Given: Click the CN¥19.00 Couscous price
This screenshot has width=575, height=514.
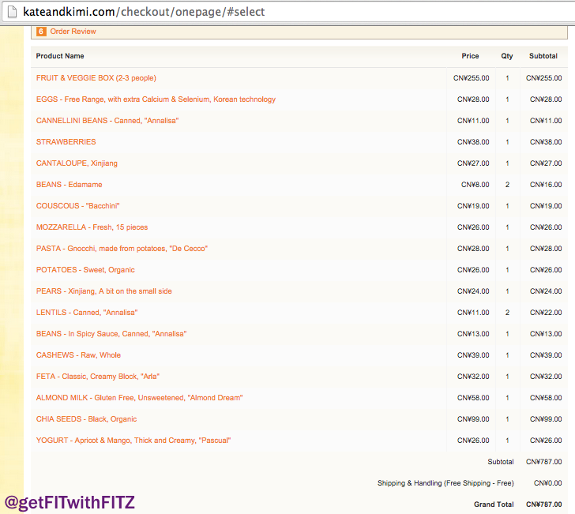Looking at the screenshot, I should pyautogui.click(x=473, y=205).
